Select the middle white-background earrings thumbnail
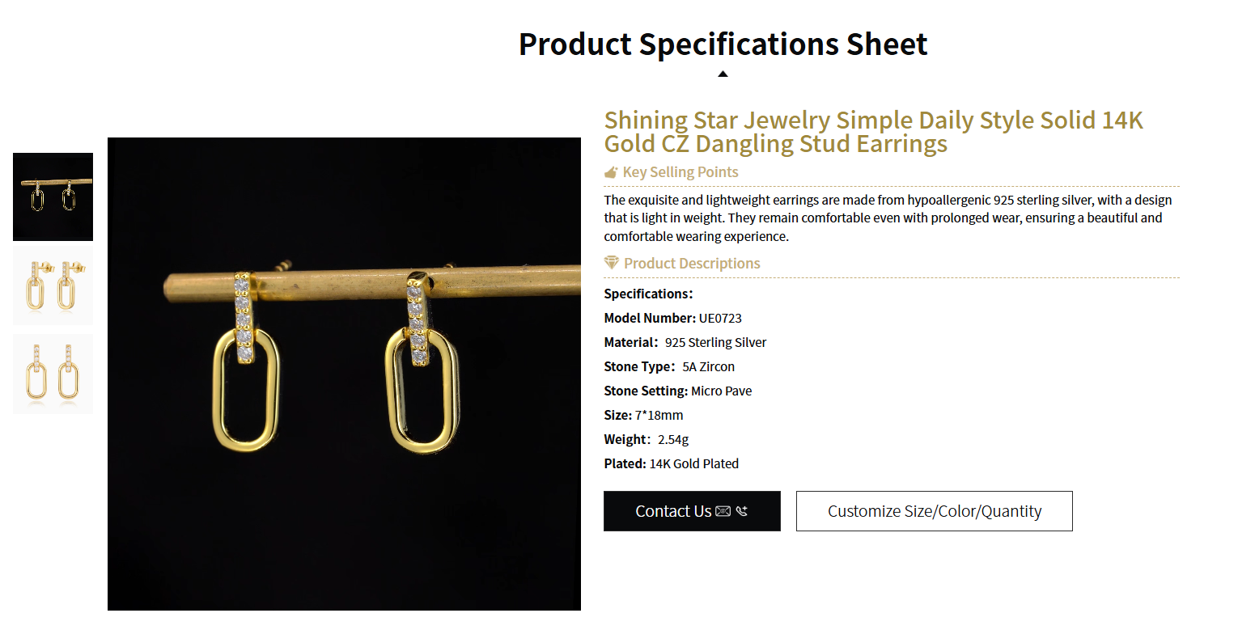1238x630 pixels. pos(53,286)
